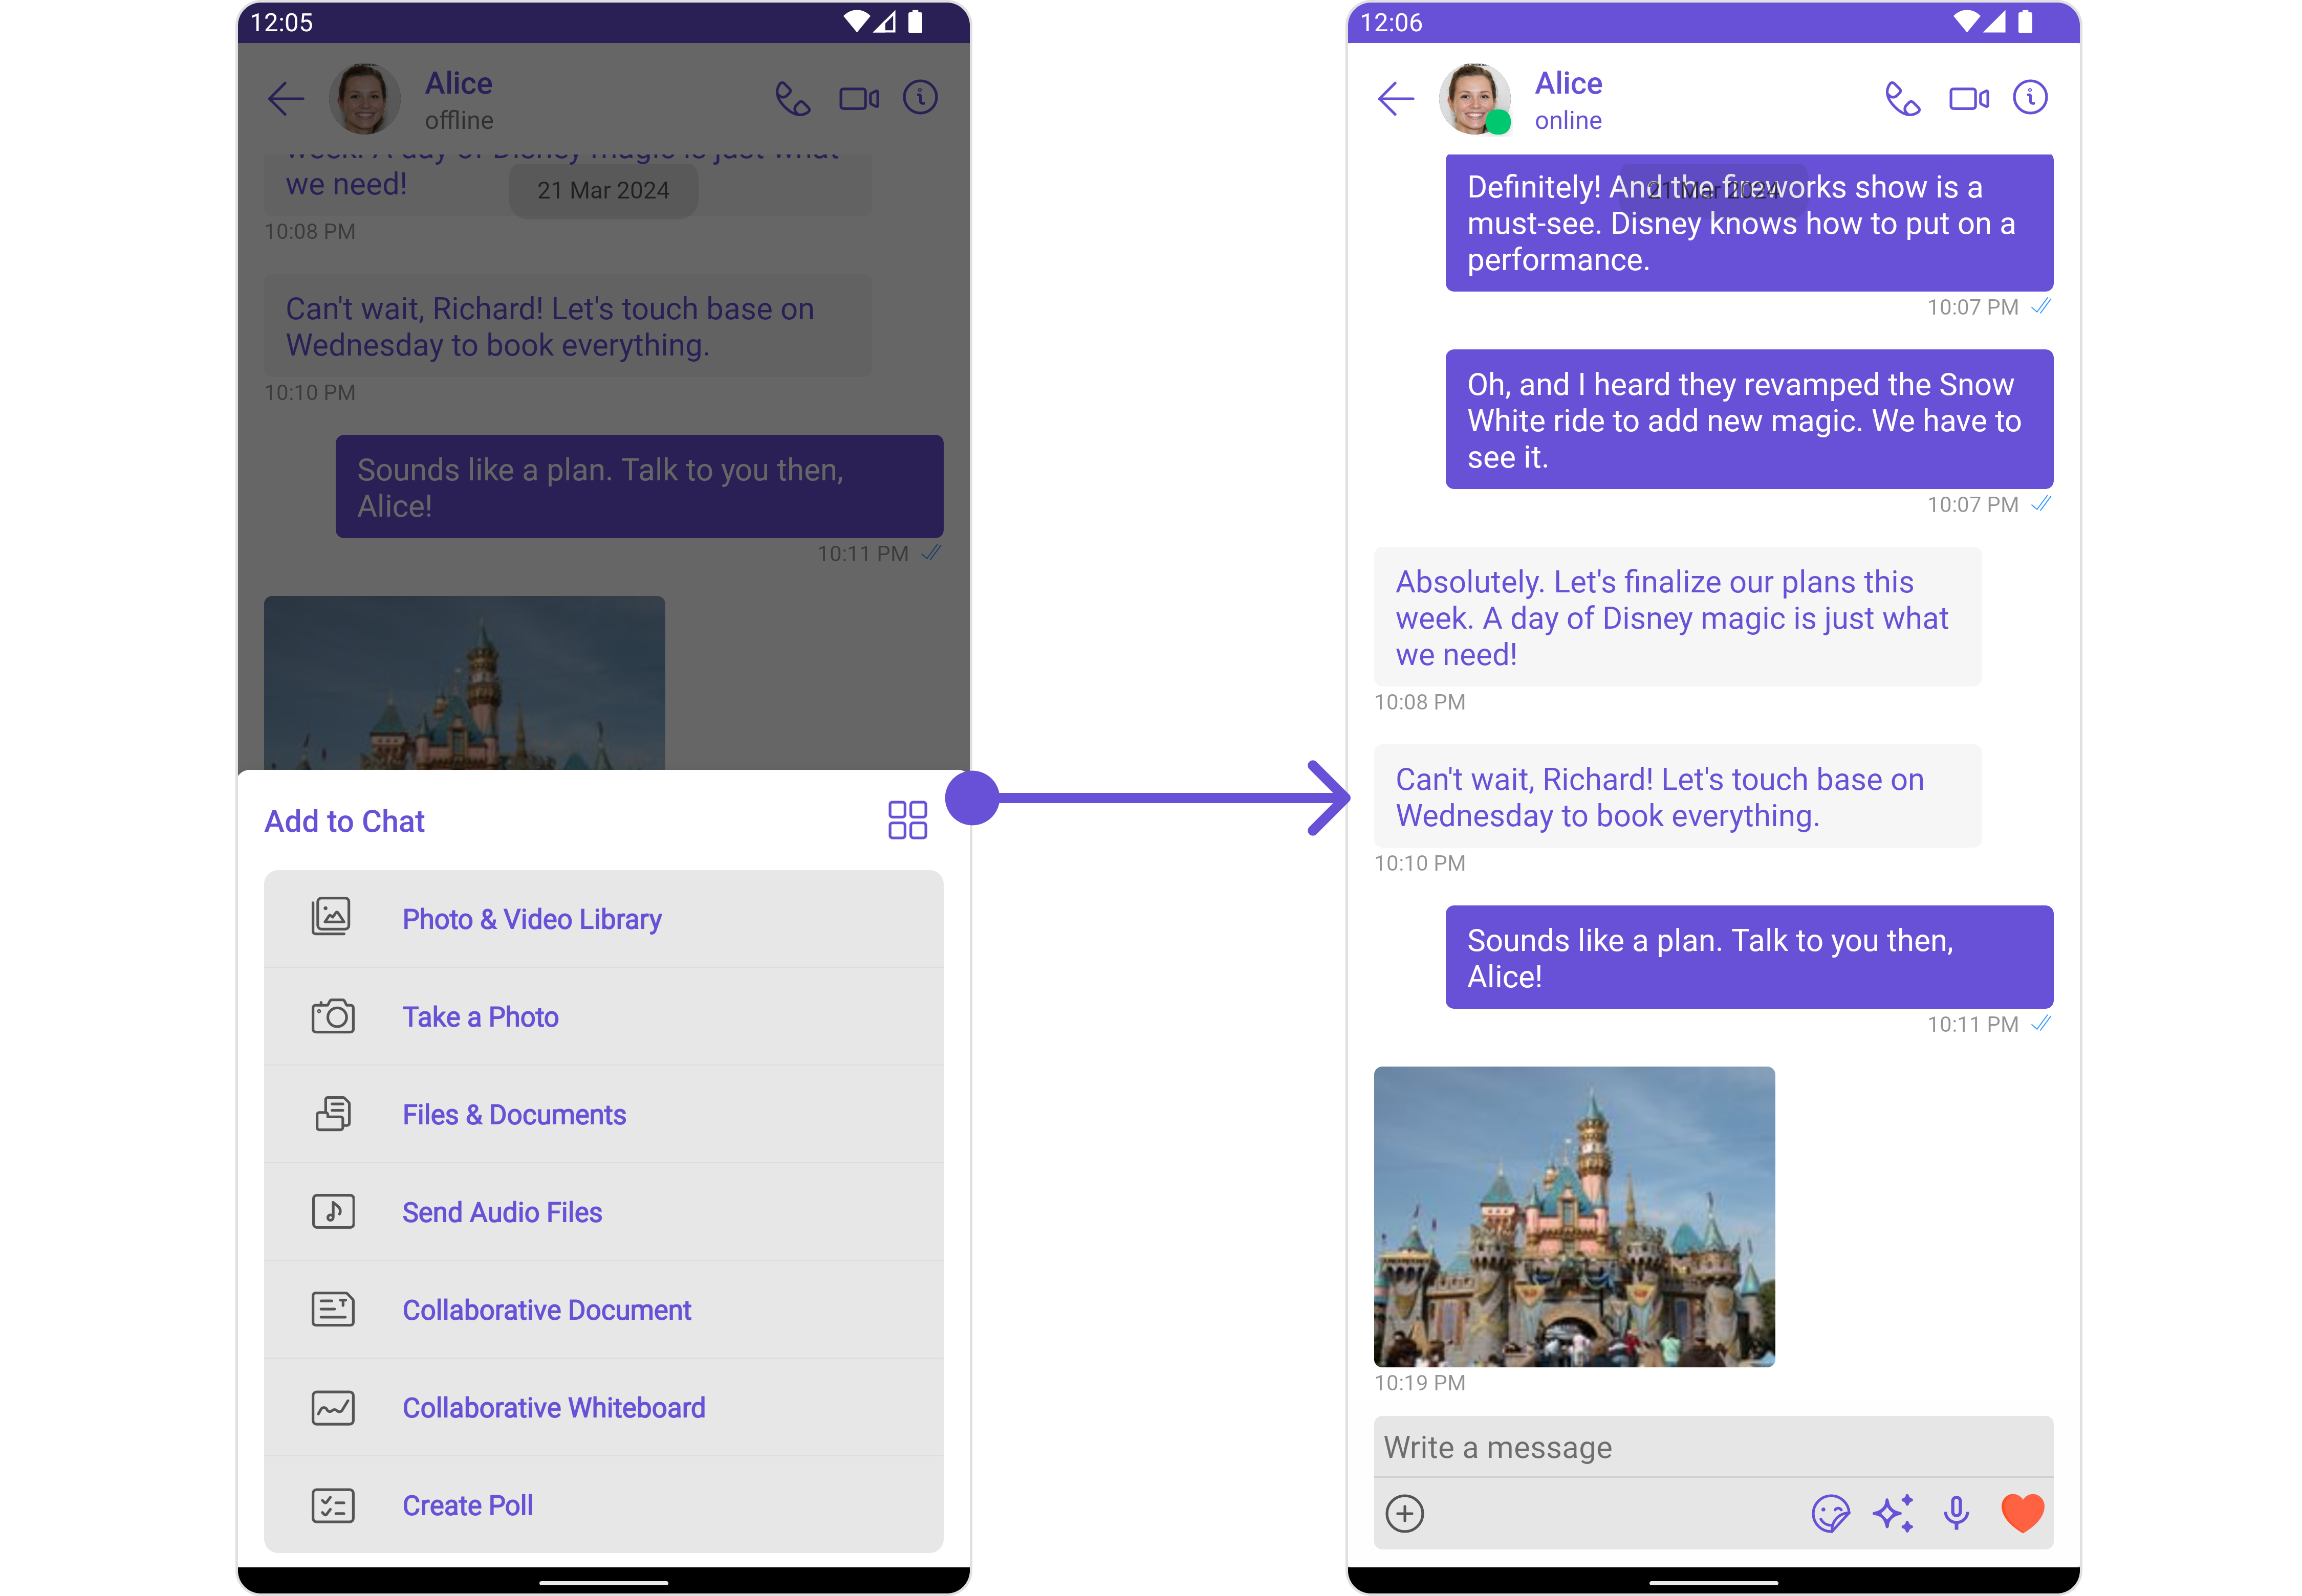
Task: Open the sticker picker icon
Action: tap(1830, 1513)
